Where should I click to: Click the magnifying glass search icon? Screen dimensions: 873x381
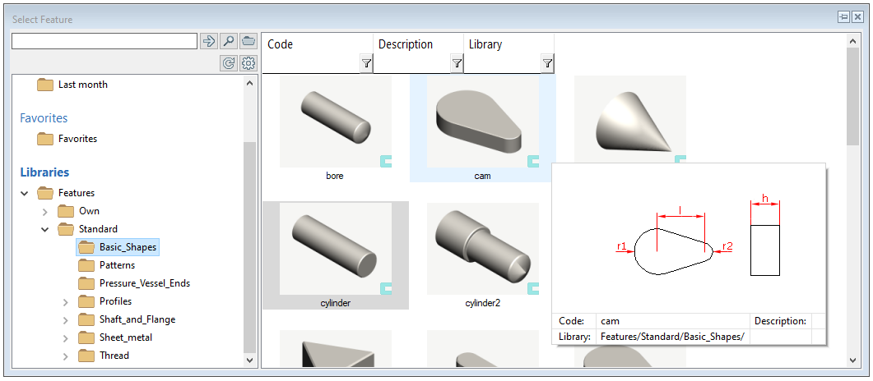click(229, 41)
